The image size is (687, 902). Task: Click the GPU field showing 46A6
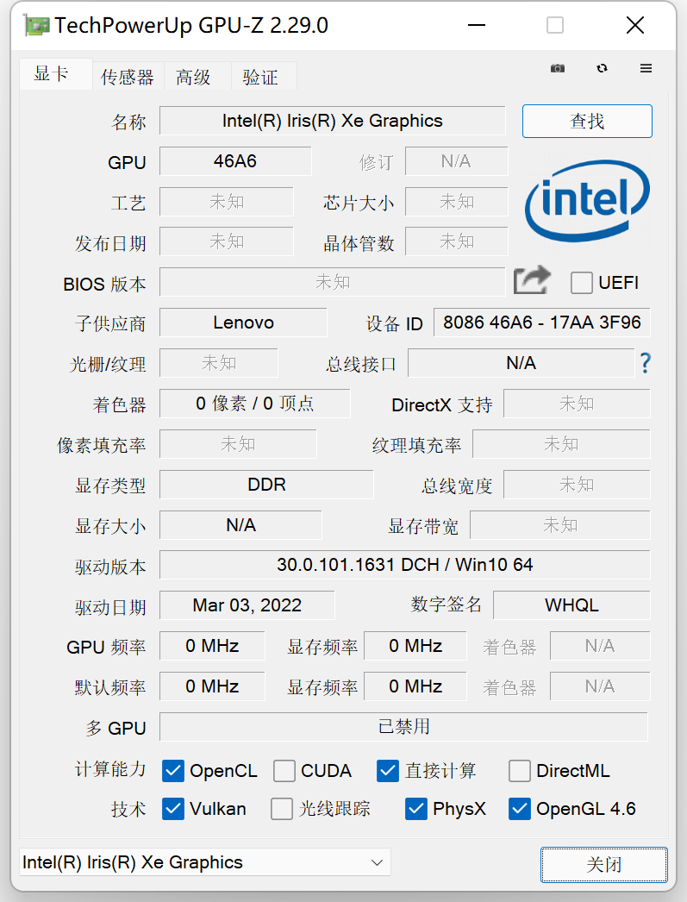point(235,161)
